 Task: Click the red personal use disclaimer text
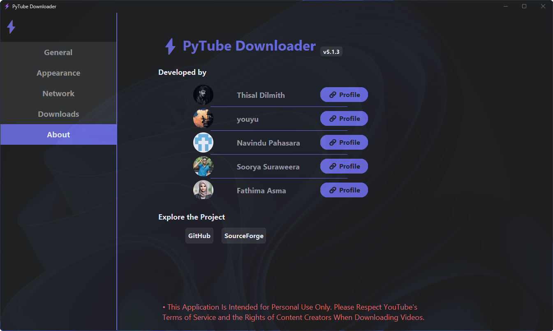pyautogui.click(x=293, y=312)
